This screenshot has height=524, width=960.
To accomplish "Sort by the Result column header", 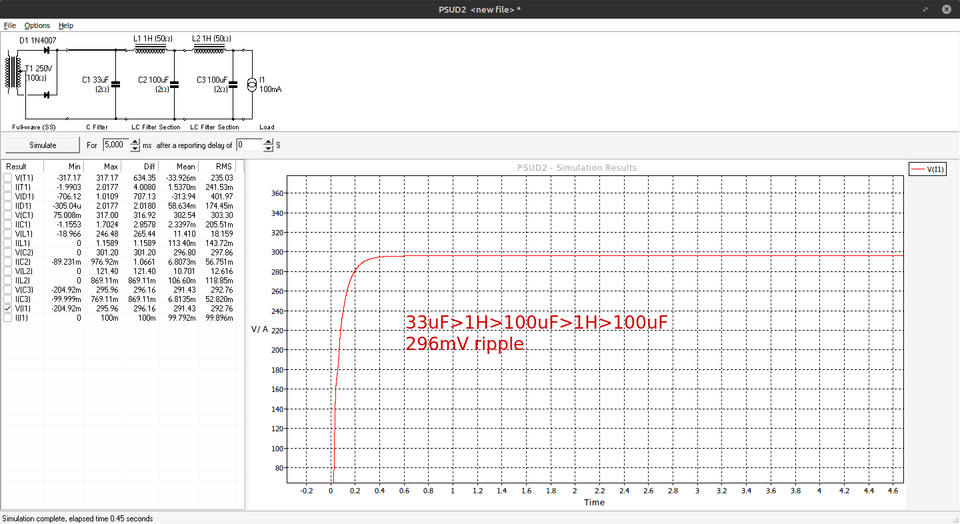I will click(23, 167).
